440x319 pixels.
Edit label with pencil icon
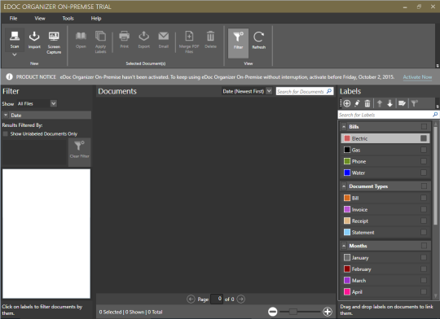[357, 103]
